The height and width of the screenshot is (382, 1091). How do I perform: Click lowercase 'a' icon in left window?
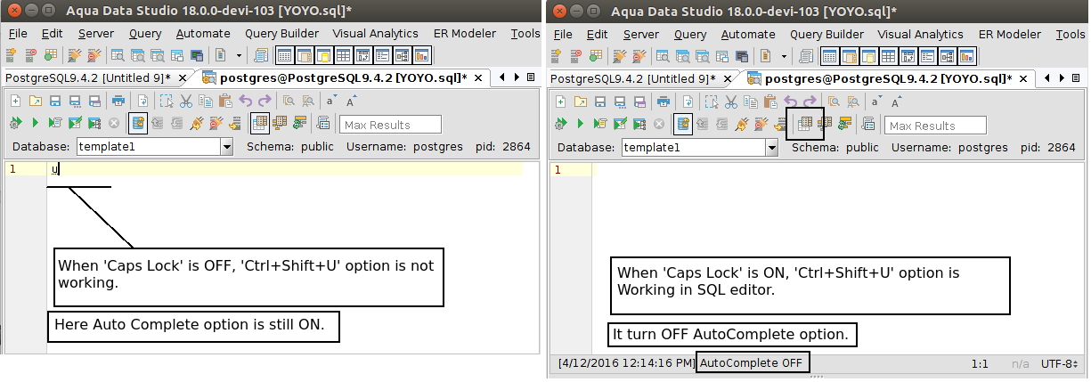tap(330, 101)
